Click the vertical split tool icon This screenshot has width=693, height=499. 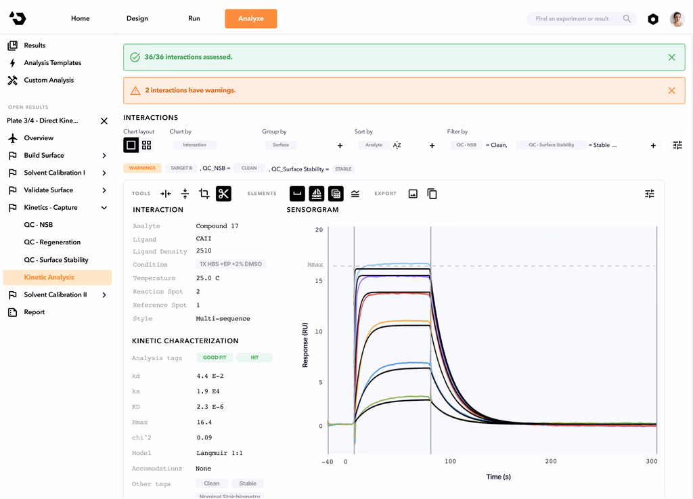tap(185, 193)
